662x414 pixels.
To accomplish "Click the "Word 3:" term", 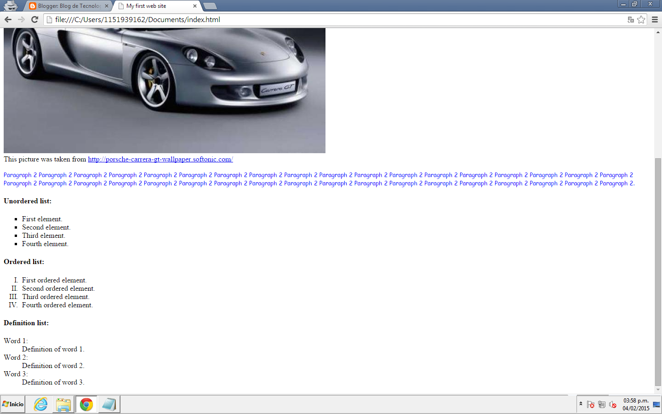I will coord(16,374).
